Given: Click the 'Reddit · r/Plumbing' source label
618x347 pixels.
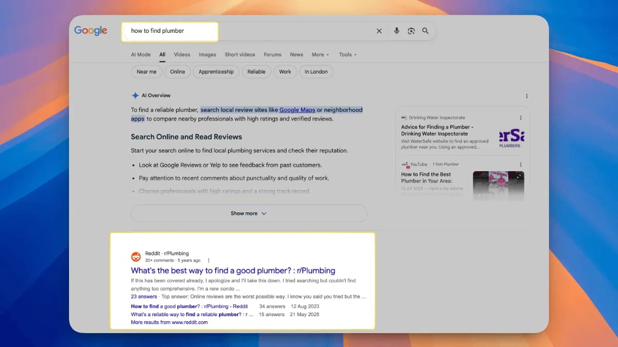Looking at the screenshot, I should pyautogui.click(x=167, y=253).
